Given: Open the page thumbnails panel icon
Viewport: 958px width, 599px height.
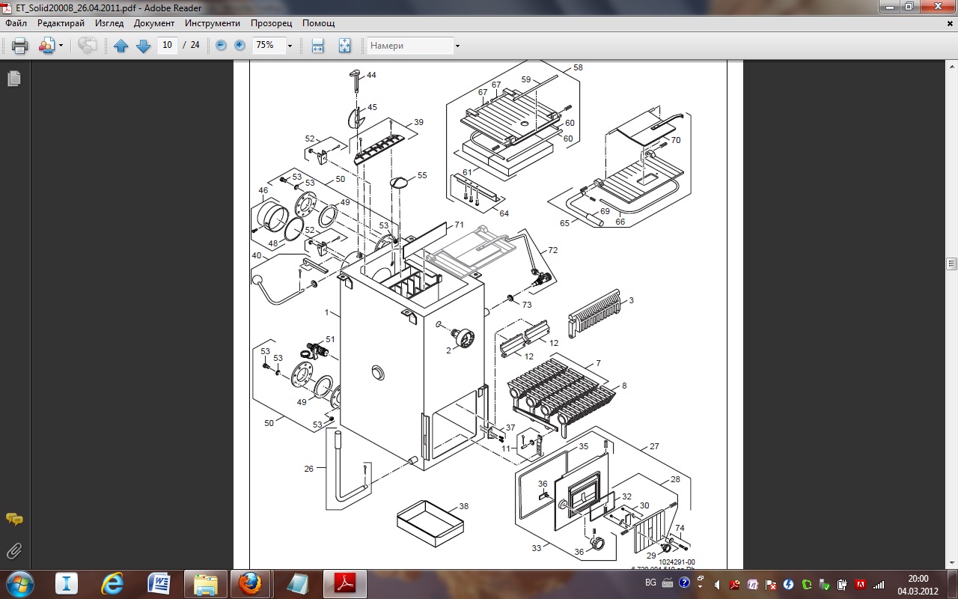Looking at the screenshot, I should point(14,79).
